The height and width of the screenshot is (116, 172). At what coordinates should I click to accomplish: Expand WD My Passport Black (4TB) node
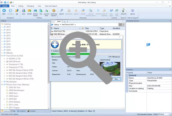pyautogui.click(x=5, y=70)
